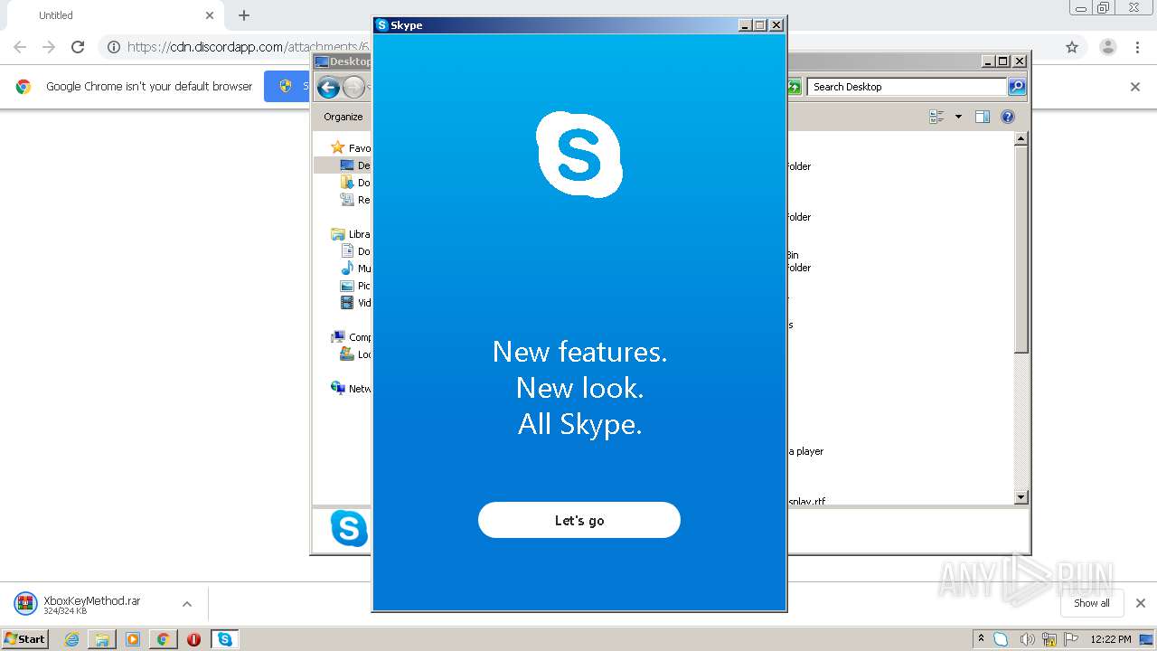Click back arrow in Desktop explorer window
Screen dimensions: 1157x651
[329, 87]
